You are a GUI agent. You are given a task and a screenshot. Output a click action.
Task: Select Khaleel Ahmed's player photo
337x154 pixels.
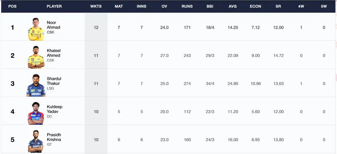(x=36, y=57)
